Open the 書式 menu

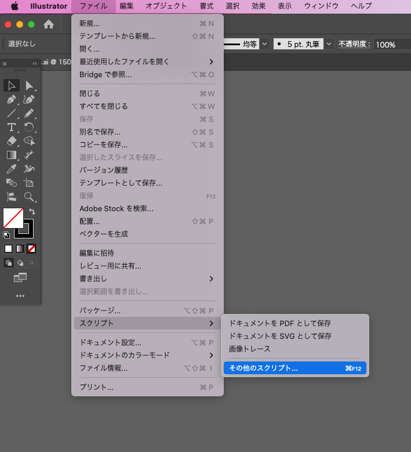click(206, 6)
